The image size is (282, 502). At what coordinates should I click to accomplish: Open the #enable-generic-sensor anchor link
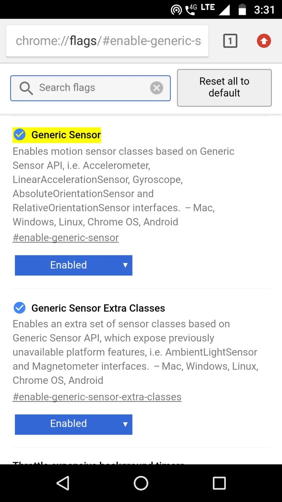66,238
